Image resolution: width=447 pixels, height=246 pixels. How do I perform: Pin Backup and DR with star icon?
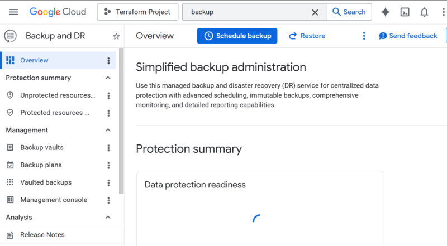point(116,36)
